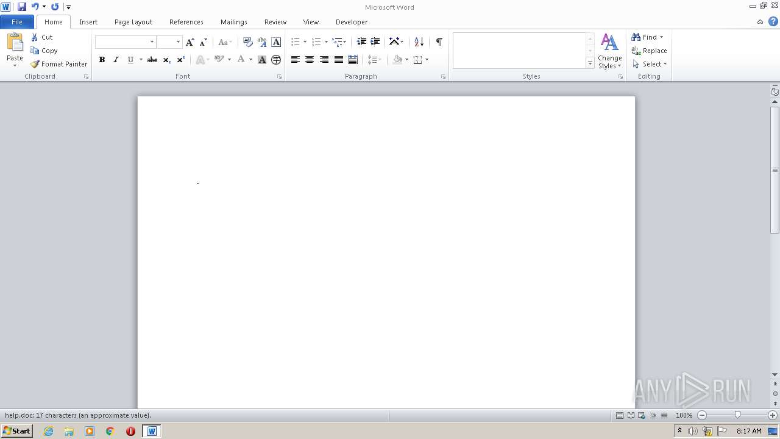780x439 pixels.
Task: Toggle Justify alignment
Action: click(338, 60)
